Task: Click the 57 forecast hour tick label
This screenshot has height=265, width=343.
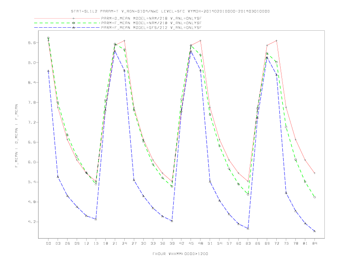Action: 229,243
